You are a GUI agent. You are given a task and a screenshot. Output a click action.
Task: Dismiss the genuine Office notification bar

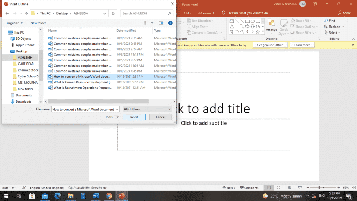pyautogui.click(x=353, y=45)
